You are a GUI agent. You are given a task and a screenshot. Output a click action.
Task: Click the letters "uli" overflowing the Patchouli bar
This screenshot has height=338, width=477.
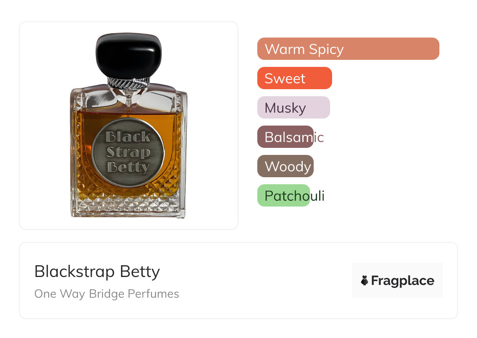click(318, 196)
